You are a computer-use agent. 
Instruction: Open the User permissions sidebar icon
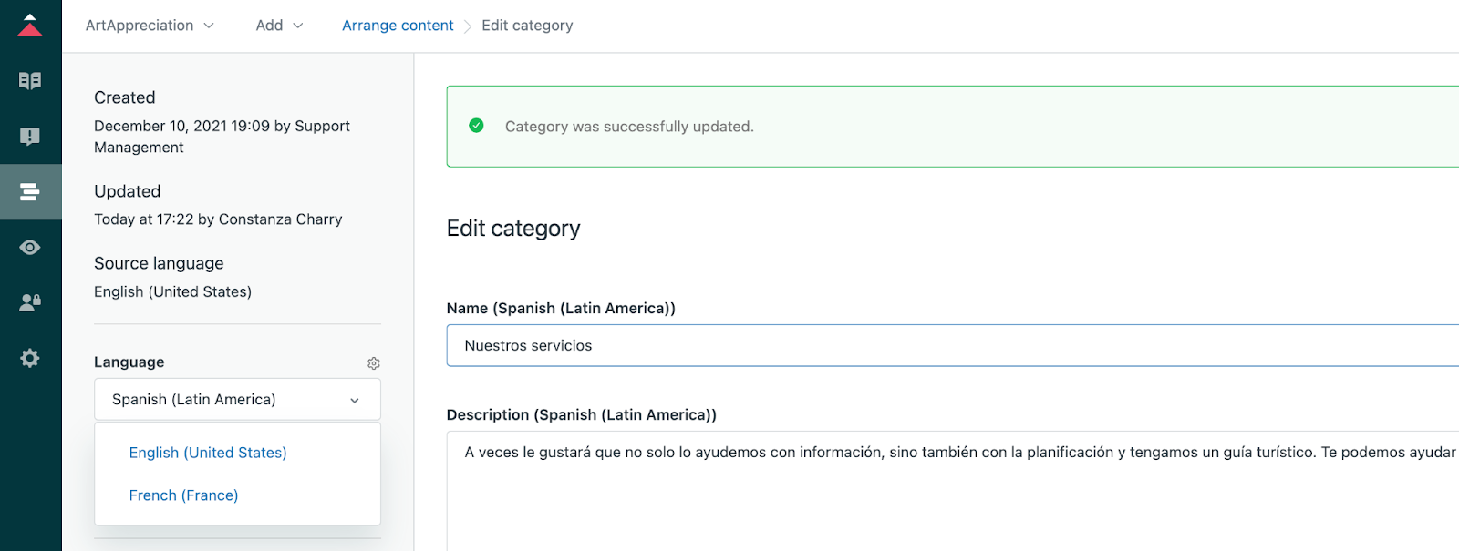30,302
